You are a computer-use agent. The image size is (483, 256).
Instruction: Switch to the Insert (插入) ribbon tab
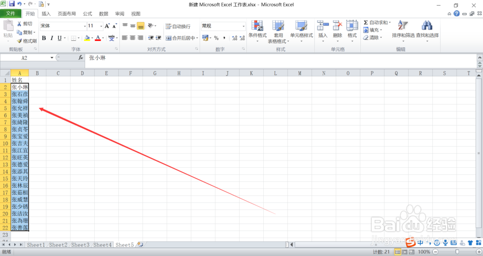46,14
